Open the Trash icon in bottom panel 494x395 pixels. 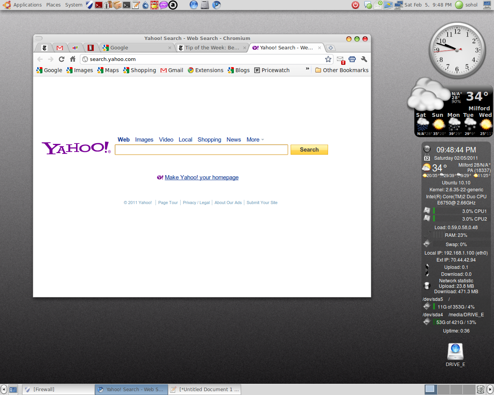pos(480,390)
